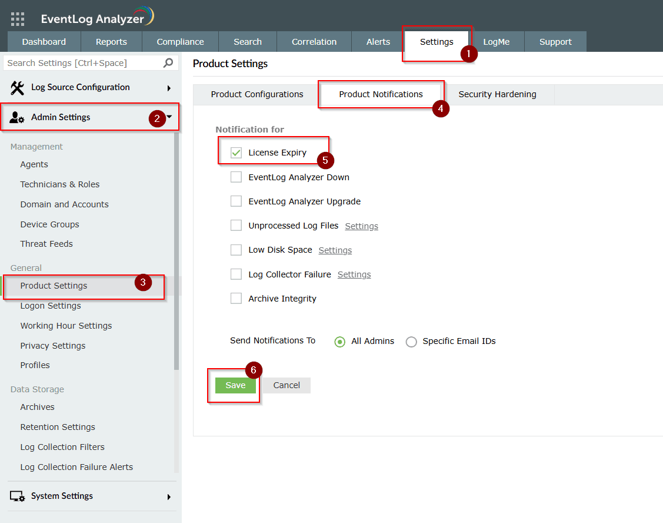The width and height of the screenshot is (663, 523).
Task: Switch to Product Configurations tab
Action: [257, 94]
